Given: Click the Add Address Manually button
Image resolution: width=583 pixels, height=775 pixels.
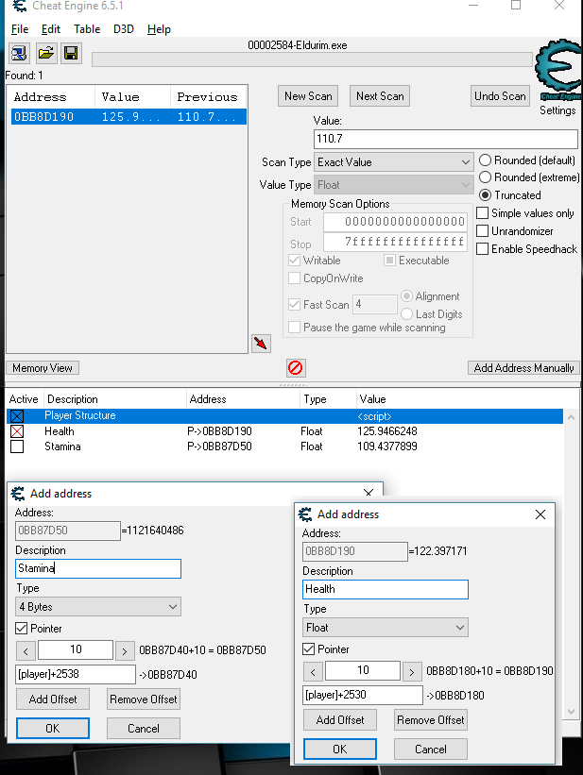Looking at the screenshot, I should (x=523, y=368).
